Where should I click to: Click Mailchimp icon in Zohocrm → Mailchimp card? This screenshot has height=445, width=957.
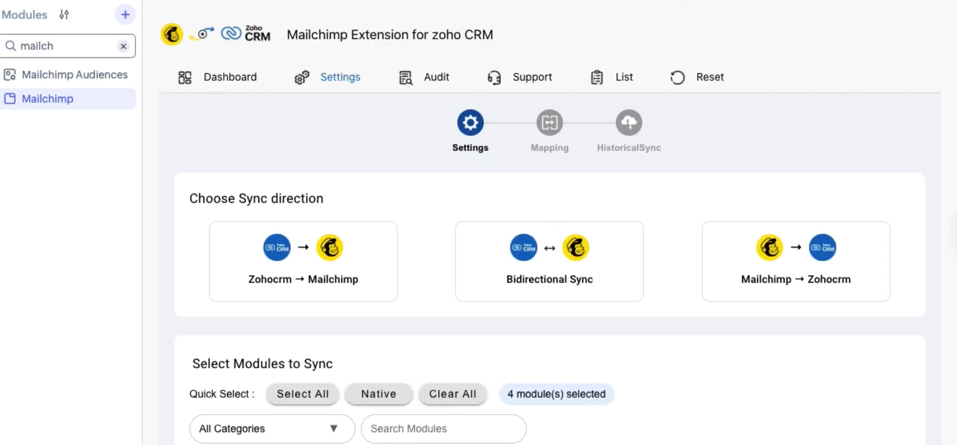point(329,248)
